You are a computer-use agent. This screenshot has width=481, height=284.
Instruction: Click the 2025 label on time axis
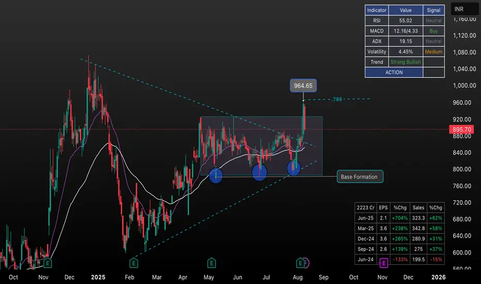pyautogui.click(x=98, y=277)
